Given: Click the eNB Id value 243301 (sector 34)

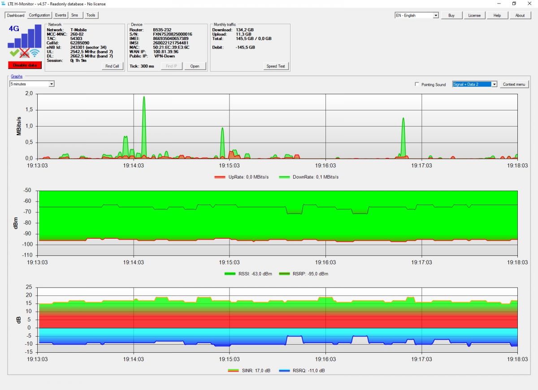Looking at the screenshot, I should pos(88,48).
